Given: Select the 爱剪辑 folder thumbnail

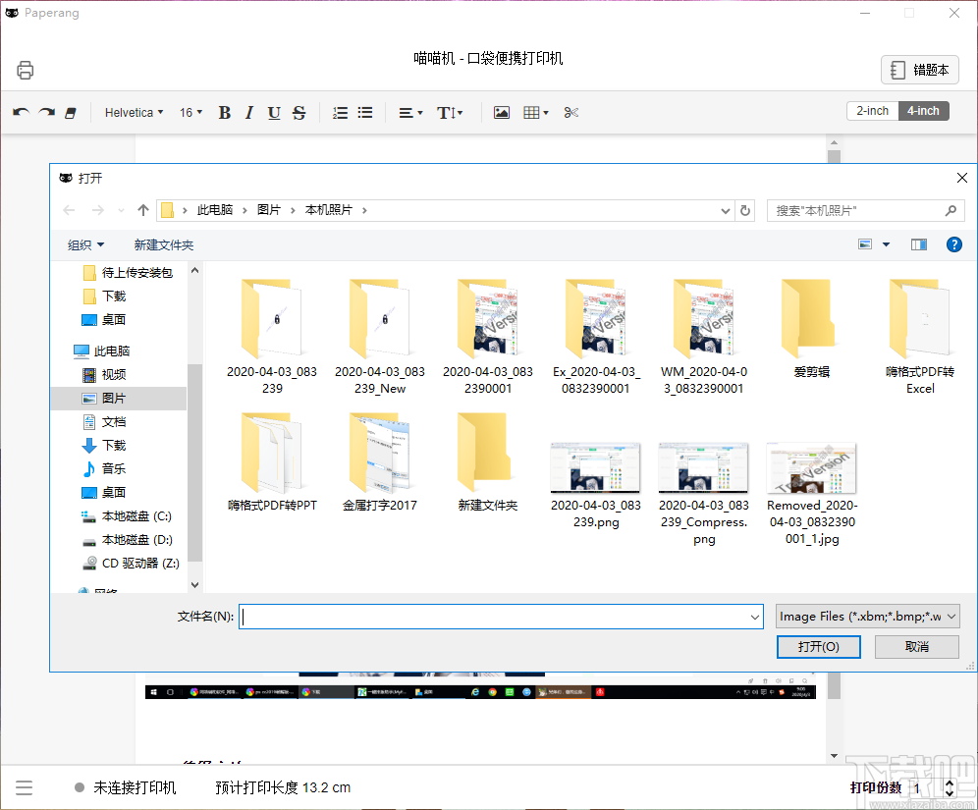Looking at the screenshot, I should (x=811, y=319).
